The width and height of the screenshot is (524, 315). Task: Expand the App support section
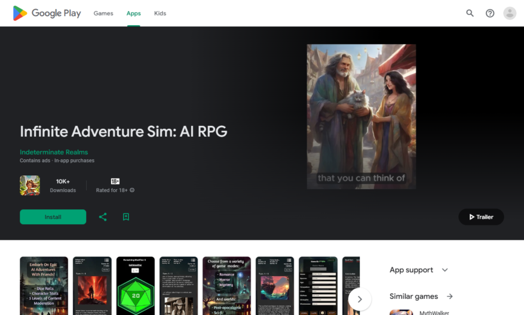419,270
